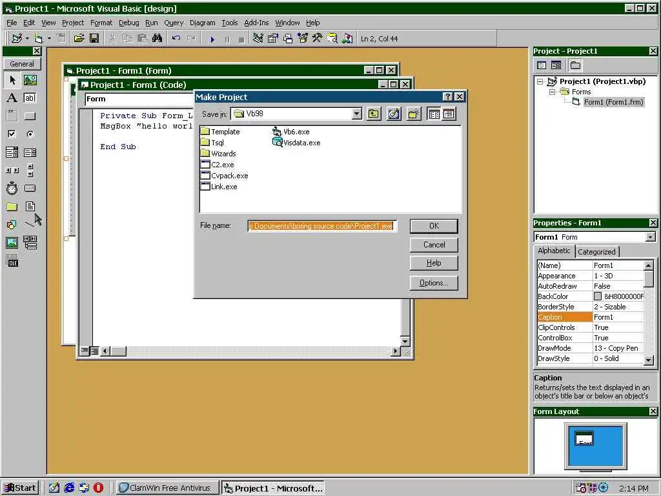This screenshot has width=661, height=496.
Task: Switch code window to Full Module View
Action: pos(94,351)
